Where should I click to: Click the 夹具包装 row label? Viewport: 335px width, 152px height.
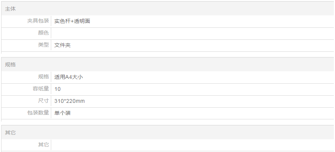click(38, 21)
